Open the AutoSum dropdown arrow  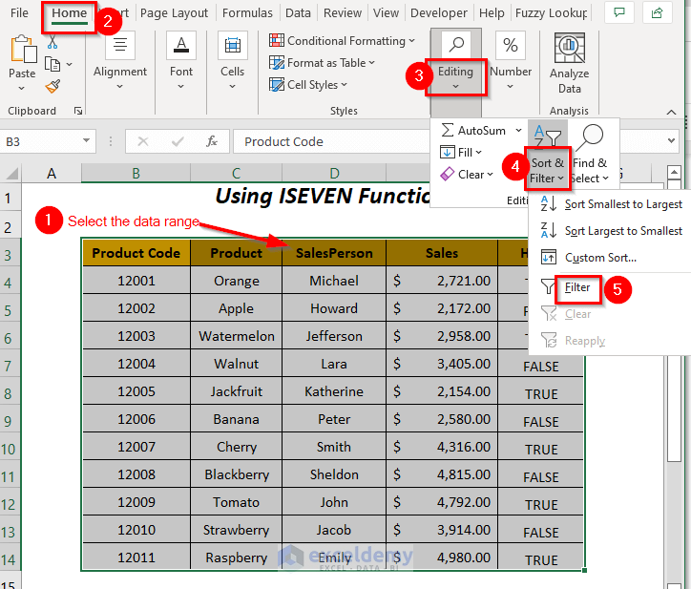(x=518, y=130)
